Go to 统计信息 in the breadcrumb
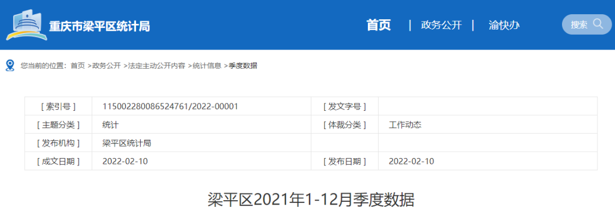This screenshot has width=615, height=216. tap(207, 66)
